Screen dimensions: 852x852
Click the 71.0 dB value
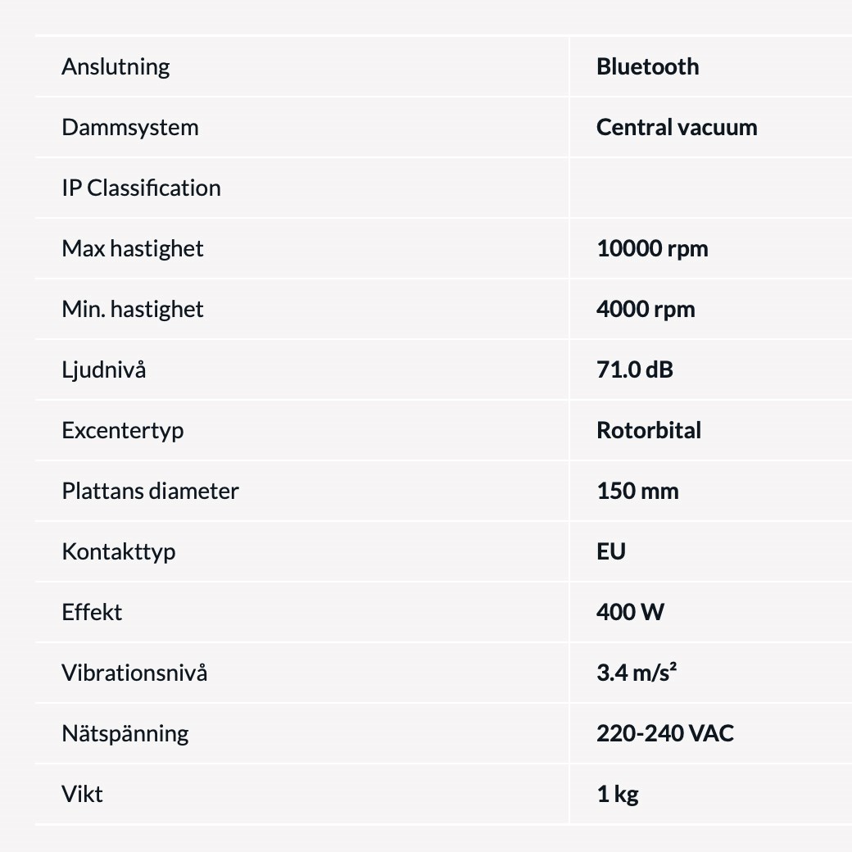(635, 370)
